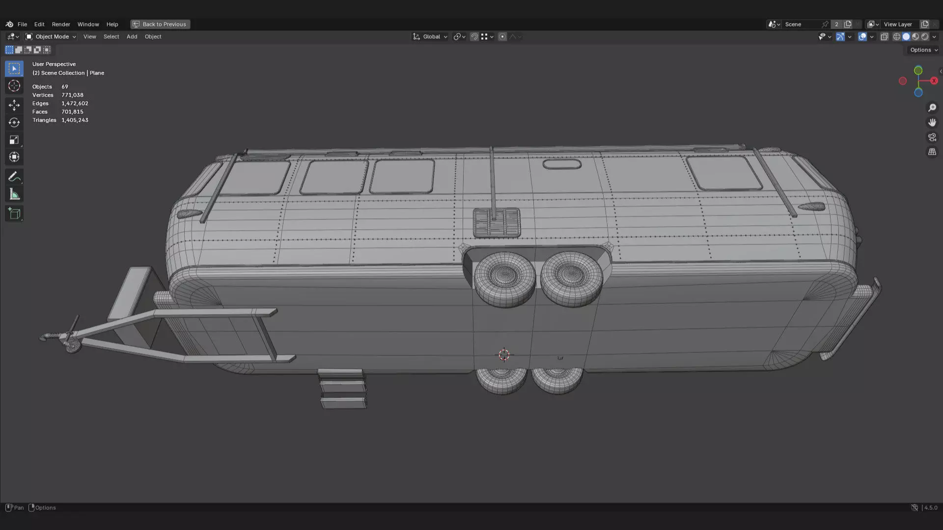Activate the Scale tool
The height and width of the screenshot is (530, 943).
point(14,140)
